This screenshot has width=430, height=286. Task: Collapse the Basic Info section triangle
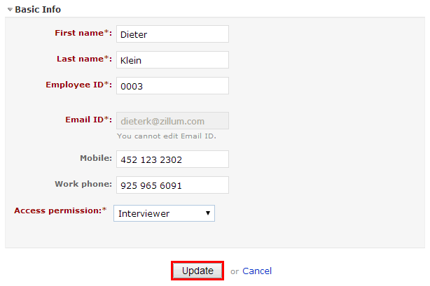point(10,10)
